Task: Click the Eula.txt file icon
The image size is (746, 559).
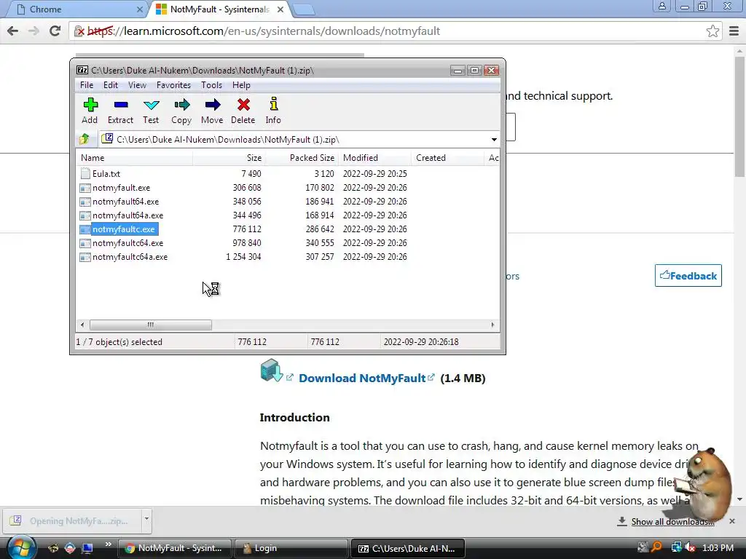Action: pyautogui.click(x=85, y=173)
